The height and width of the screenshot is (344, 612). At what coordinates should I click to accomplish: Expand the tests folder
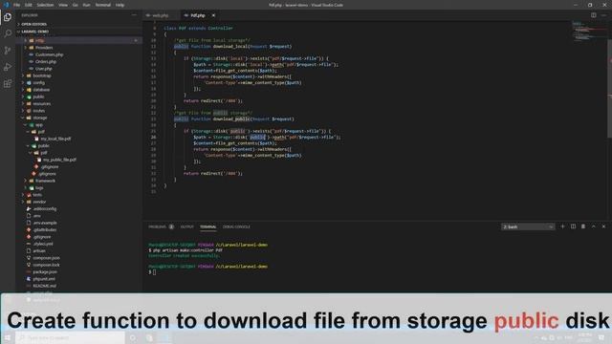click(x=37, y=195)
